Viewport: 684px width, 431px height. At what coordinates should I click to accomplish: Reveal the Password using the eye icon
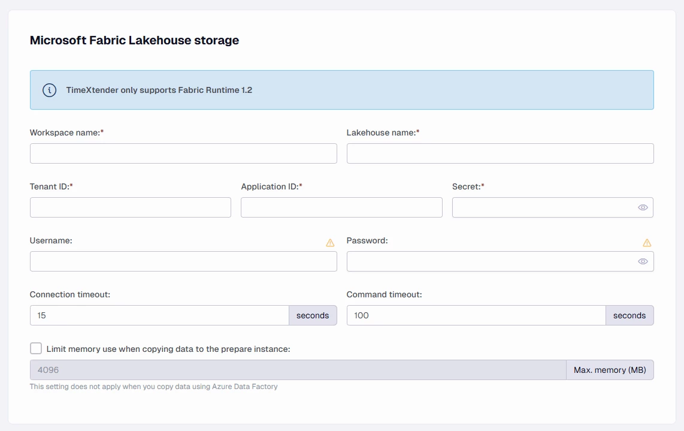[643, 261]
